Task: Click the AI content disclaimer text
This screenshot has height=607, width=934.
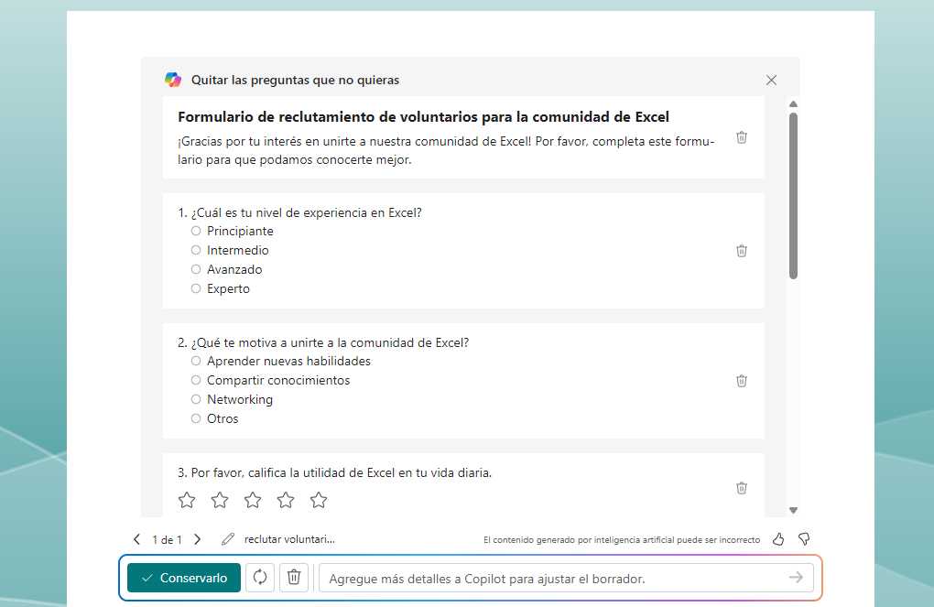Action: 622,539
